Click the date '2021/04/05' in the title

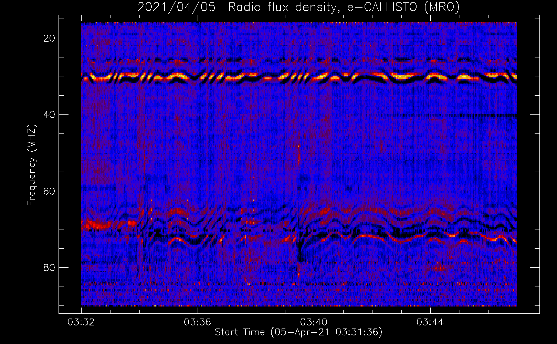(x=176, y=7)
